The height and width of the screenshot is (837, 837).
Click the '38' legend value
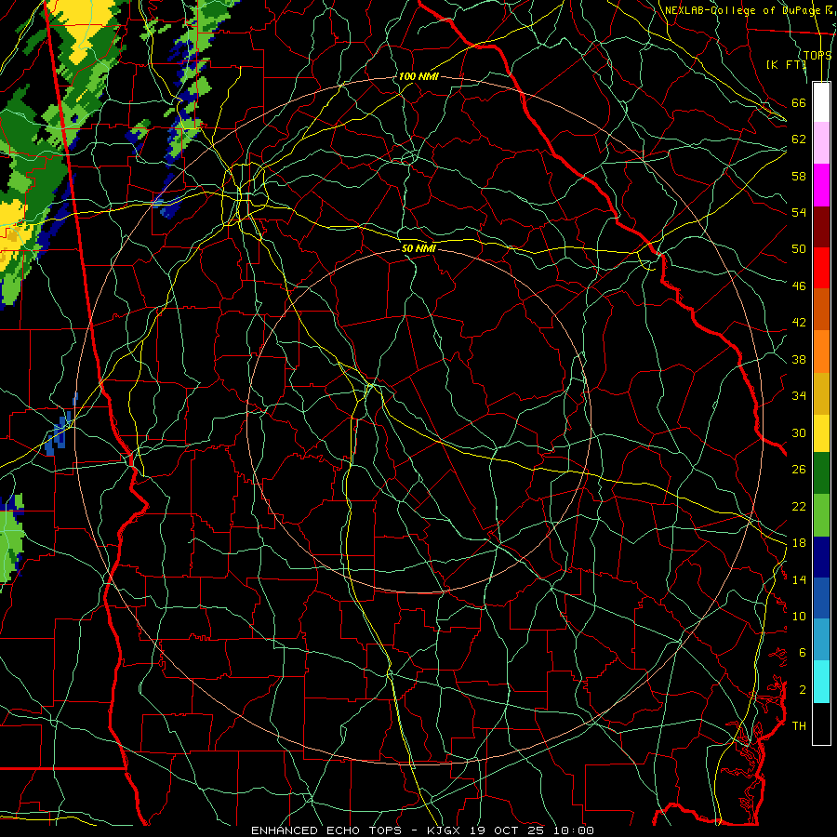pos(799,359)
